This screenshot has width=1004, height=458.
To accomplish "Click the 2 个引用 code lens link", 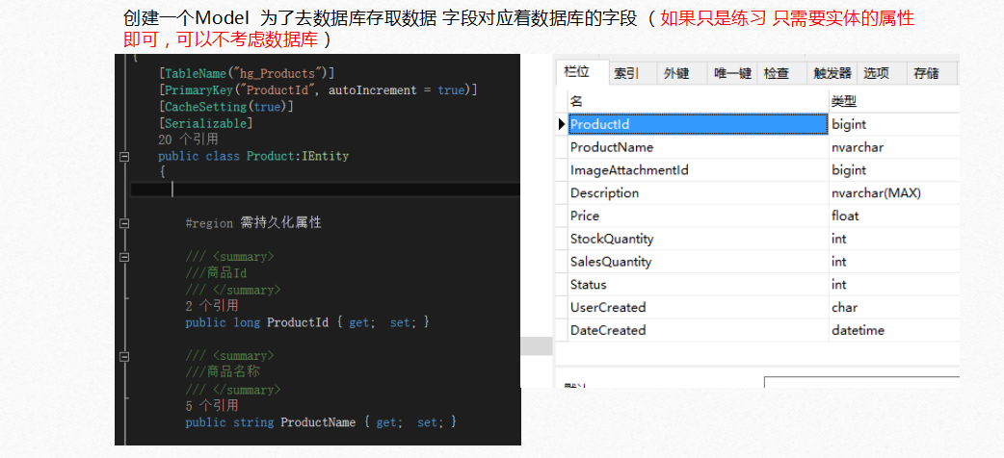I will [211, 306].
